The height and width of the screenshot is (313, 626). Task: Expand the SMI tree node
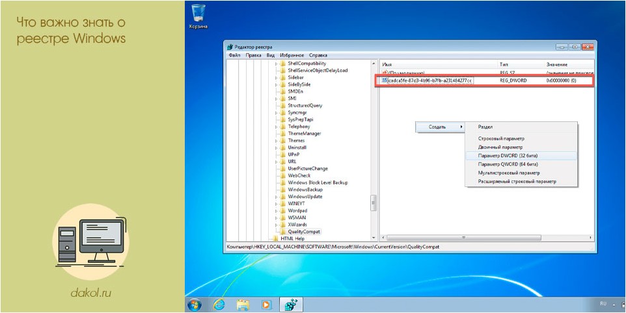pyautogui.click(x=276, y=99)
